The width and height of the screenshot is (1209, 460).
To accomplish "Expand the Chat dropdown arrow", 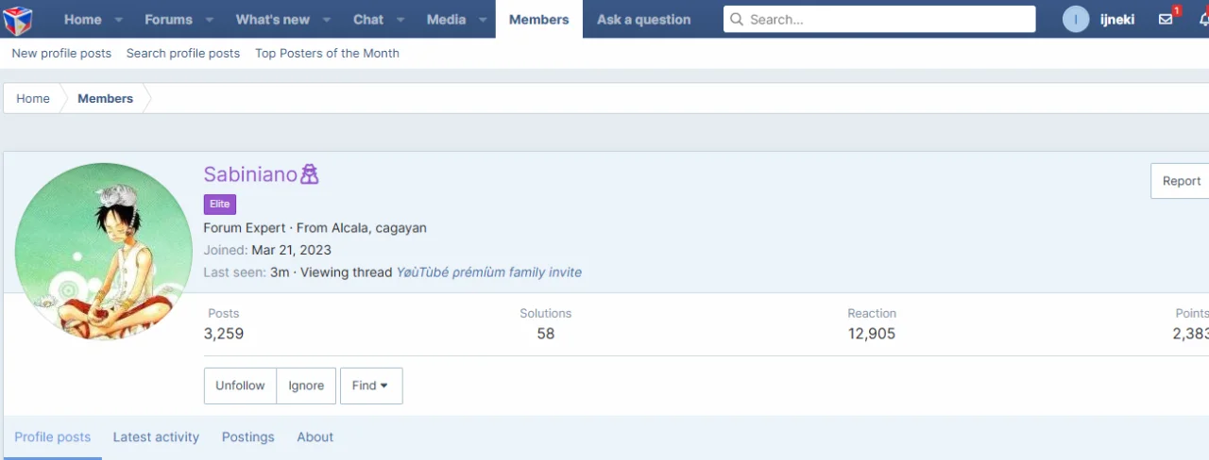I will (400, 20).
